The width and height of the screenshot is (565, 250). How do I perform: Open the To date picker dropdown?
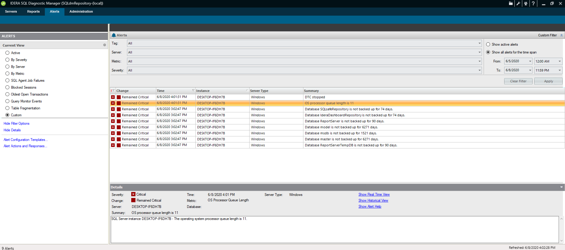coord(530,70)
